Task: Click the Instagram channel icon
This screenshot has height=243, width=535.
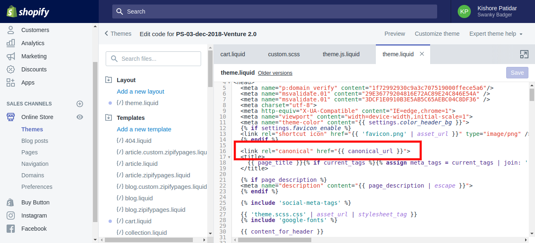Action: [x=11, y=215]
